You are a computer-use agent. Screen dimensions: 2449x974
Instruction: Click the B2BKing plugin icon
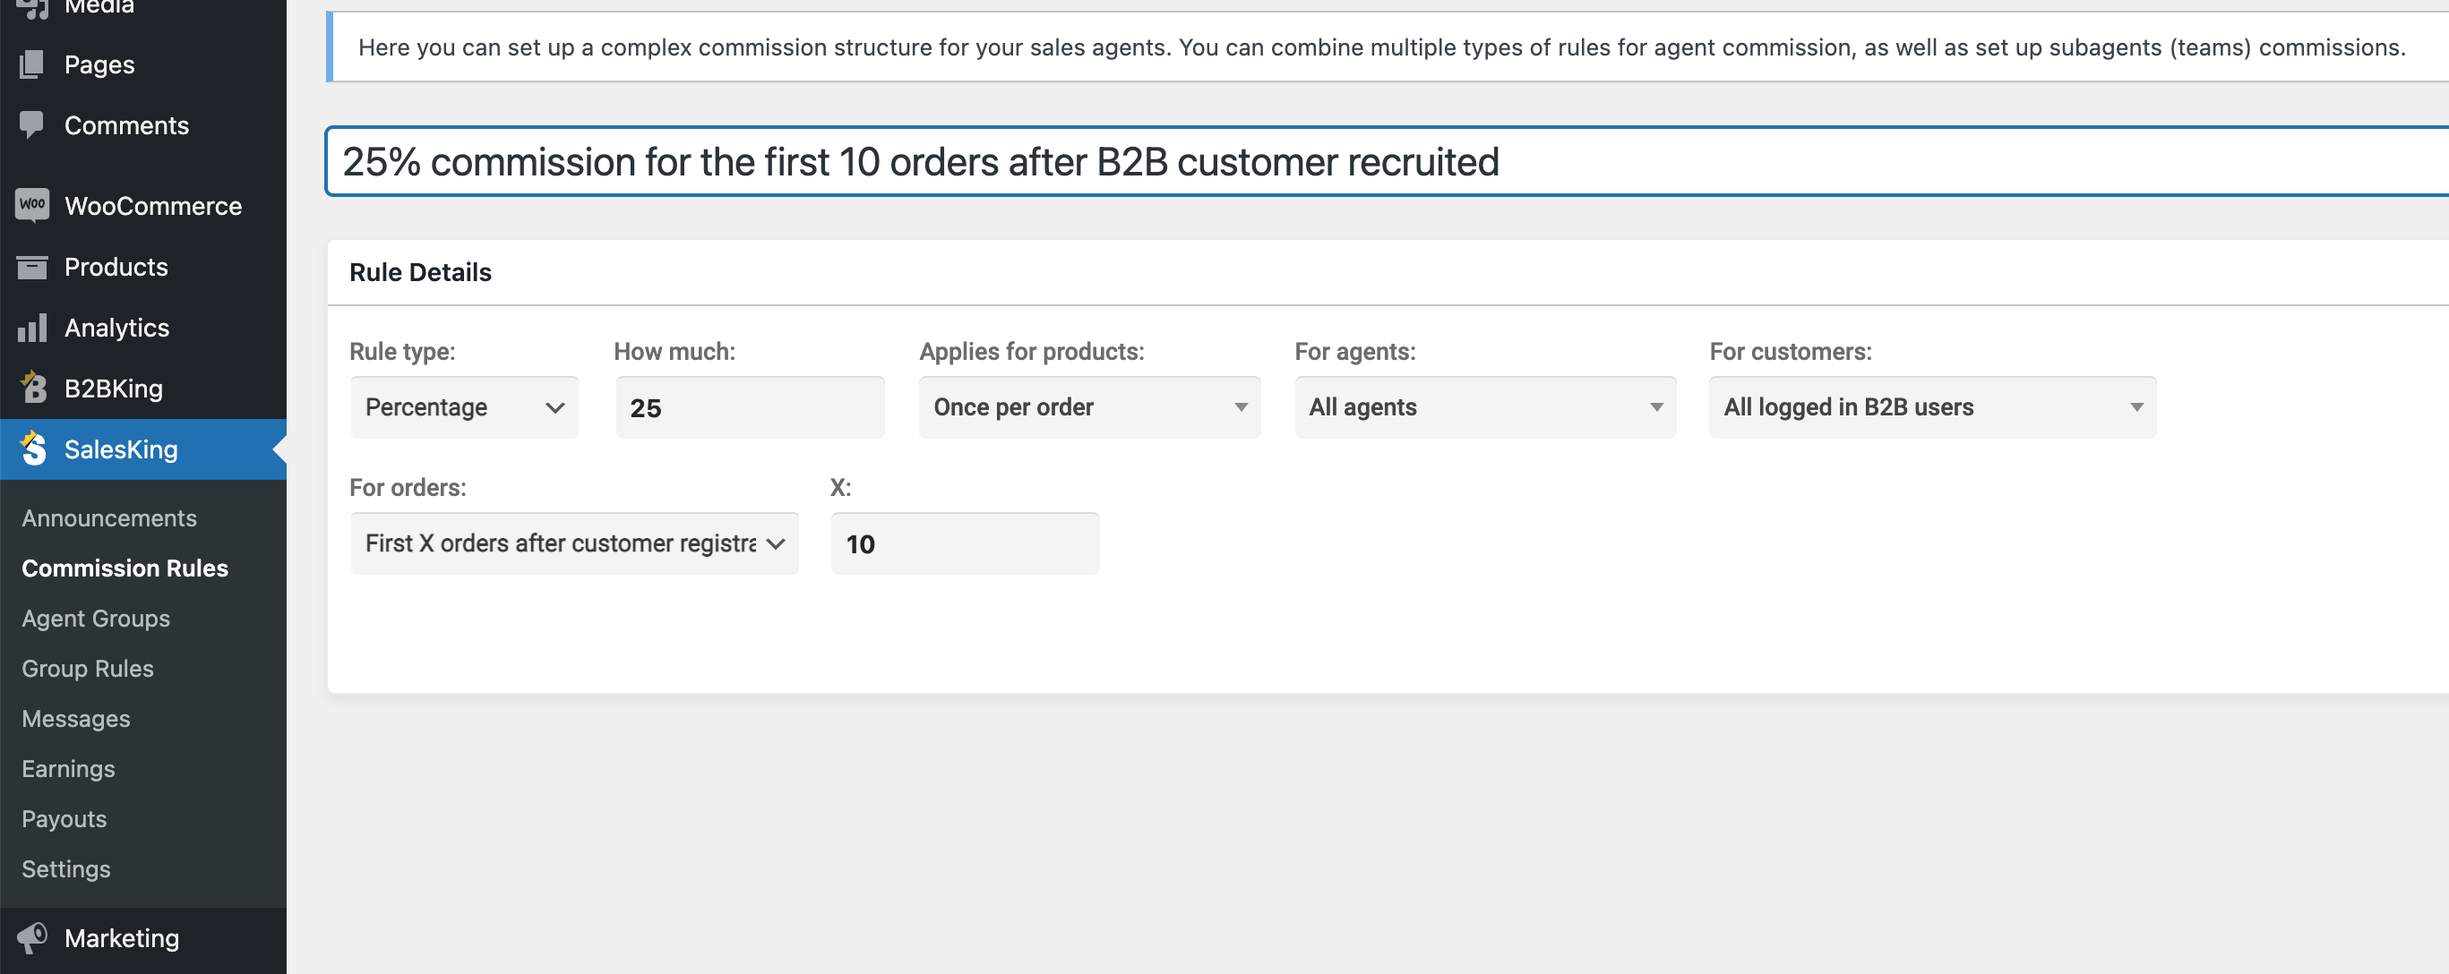pos(31,388)
